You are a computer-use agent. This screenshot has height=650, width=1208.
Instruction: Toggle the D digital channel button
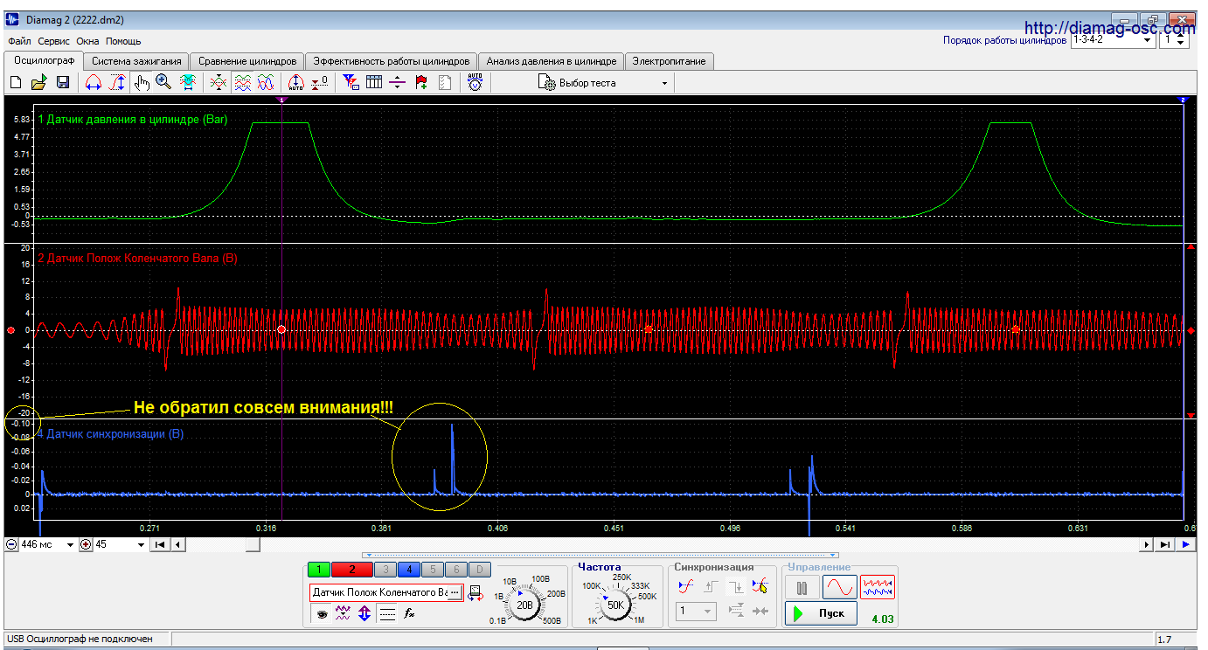(x=478, y=570)
